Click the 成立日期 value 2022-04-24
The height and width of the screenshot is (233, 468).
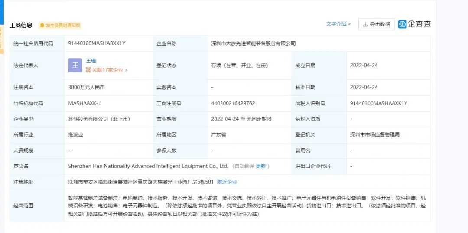pos(364,66)
